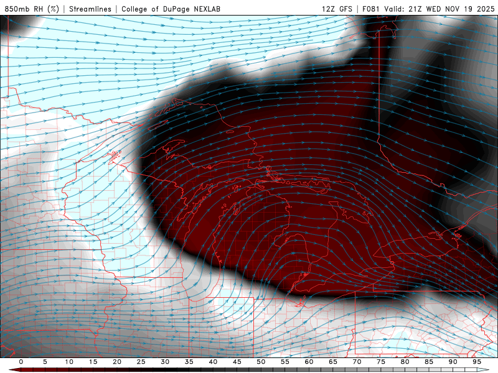Click the '15' value on the color scale
Image resolution: width=498 pixels, height=373 pixels.
tap(93, 362)
